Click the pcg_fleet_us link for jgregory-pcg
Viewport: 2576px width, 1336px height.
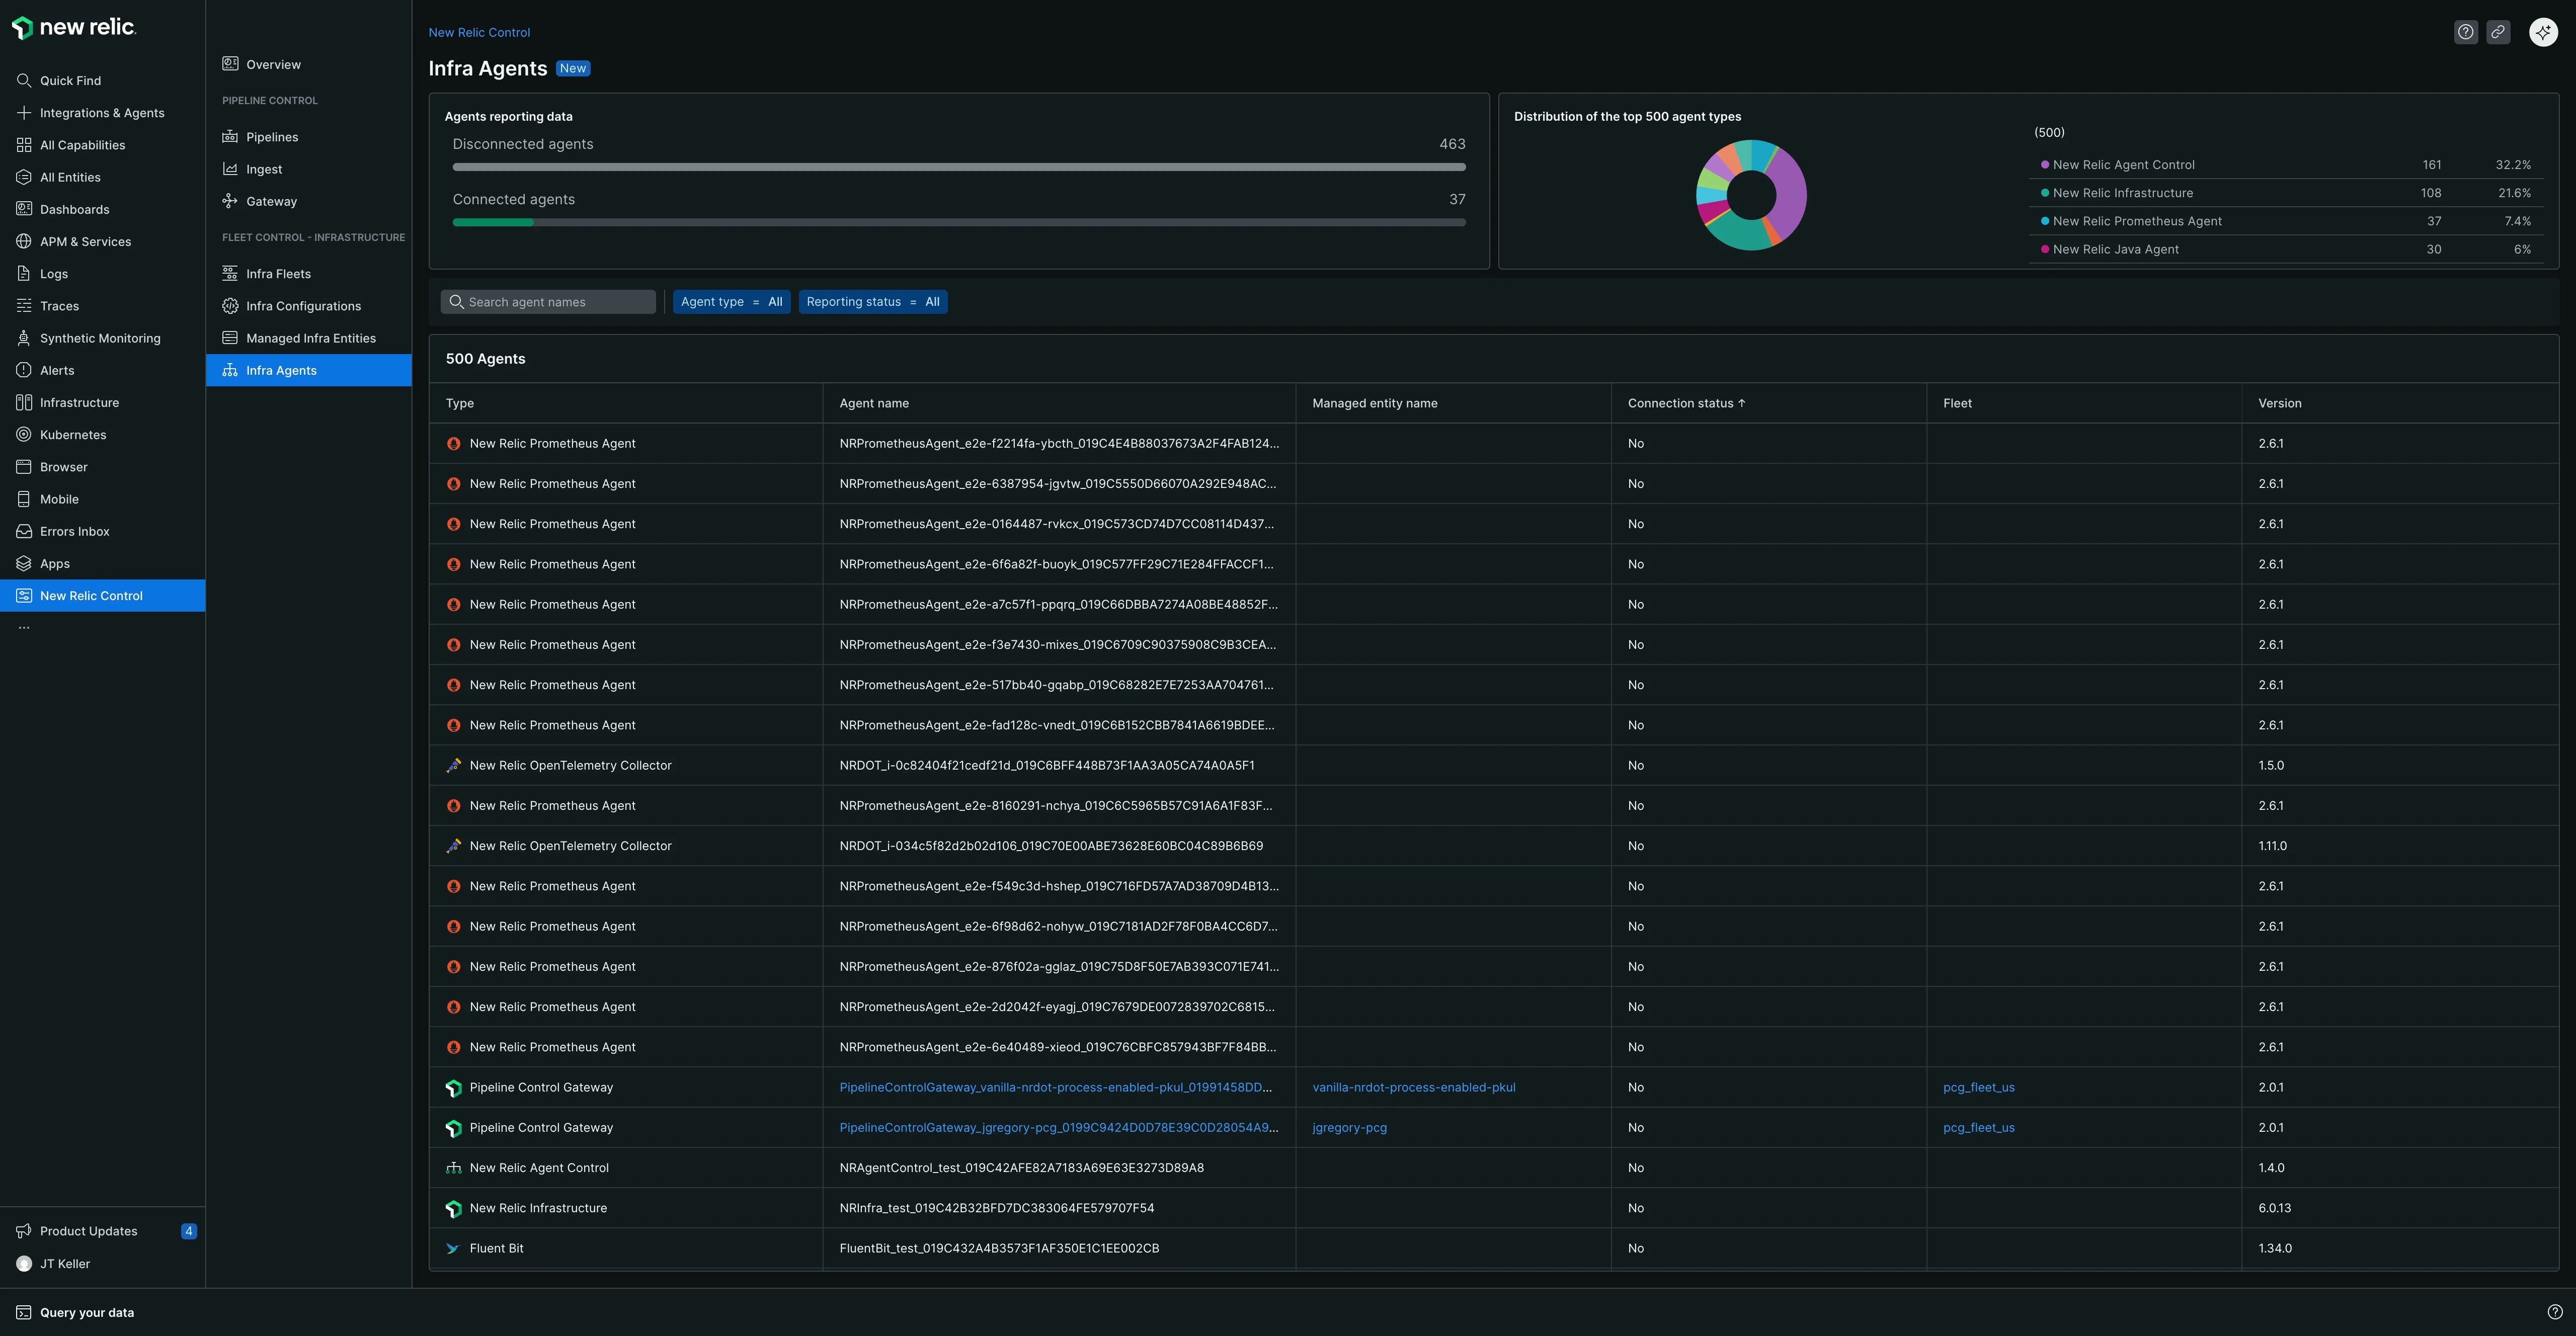click(x=1978, y=1127)
